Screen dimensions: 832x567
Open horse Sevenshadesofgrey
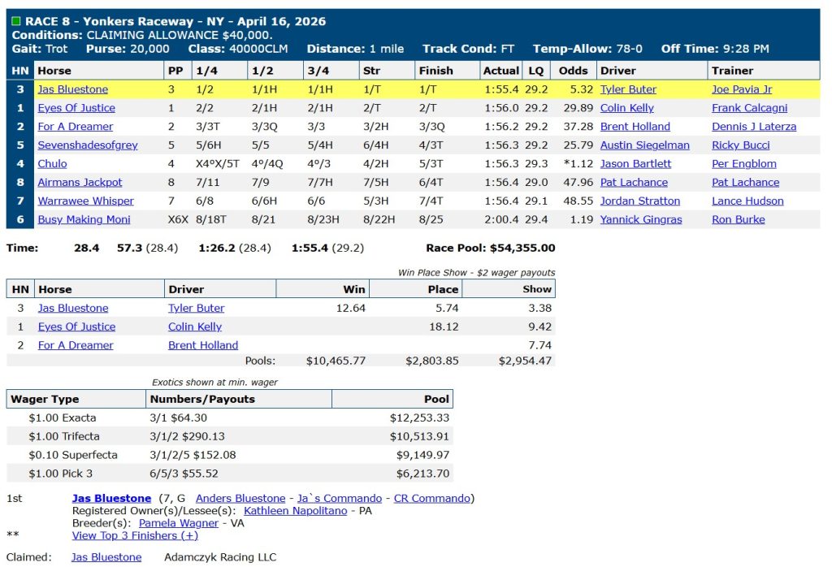[x=88, y=145]
